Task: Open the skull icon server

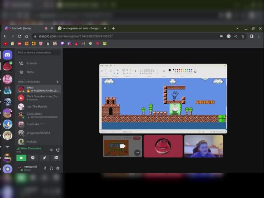Action: pos(7,102)
